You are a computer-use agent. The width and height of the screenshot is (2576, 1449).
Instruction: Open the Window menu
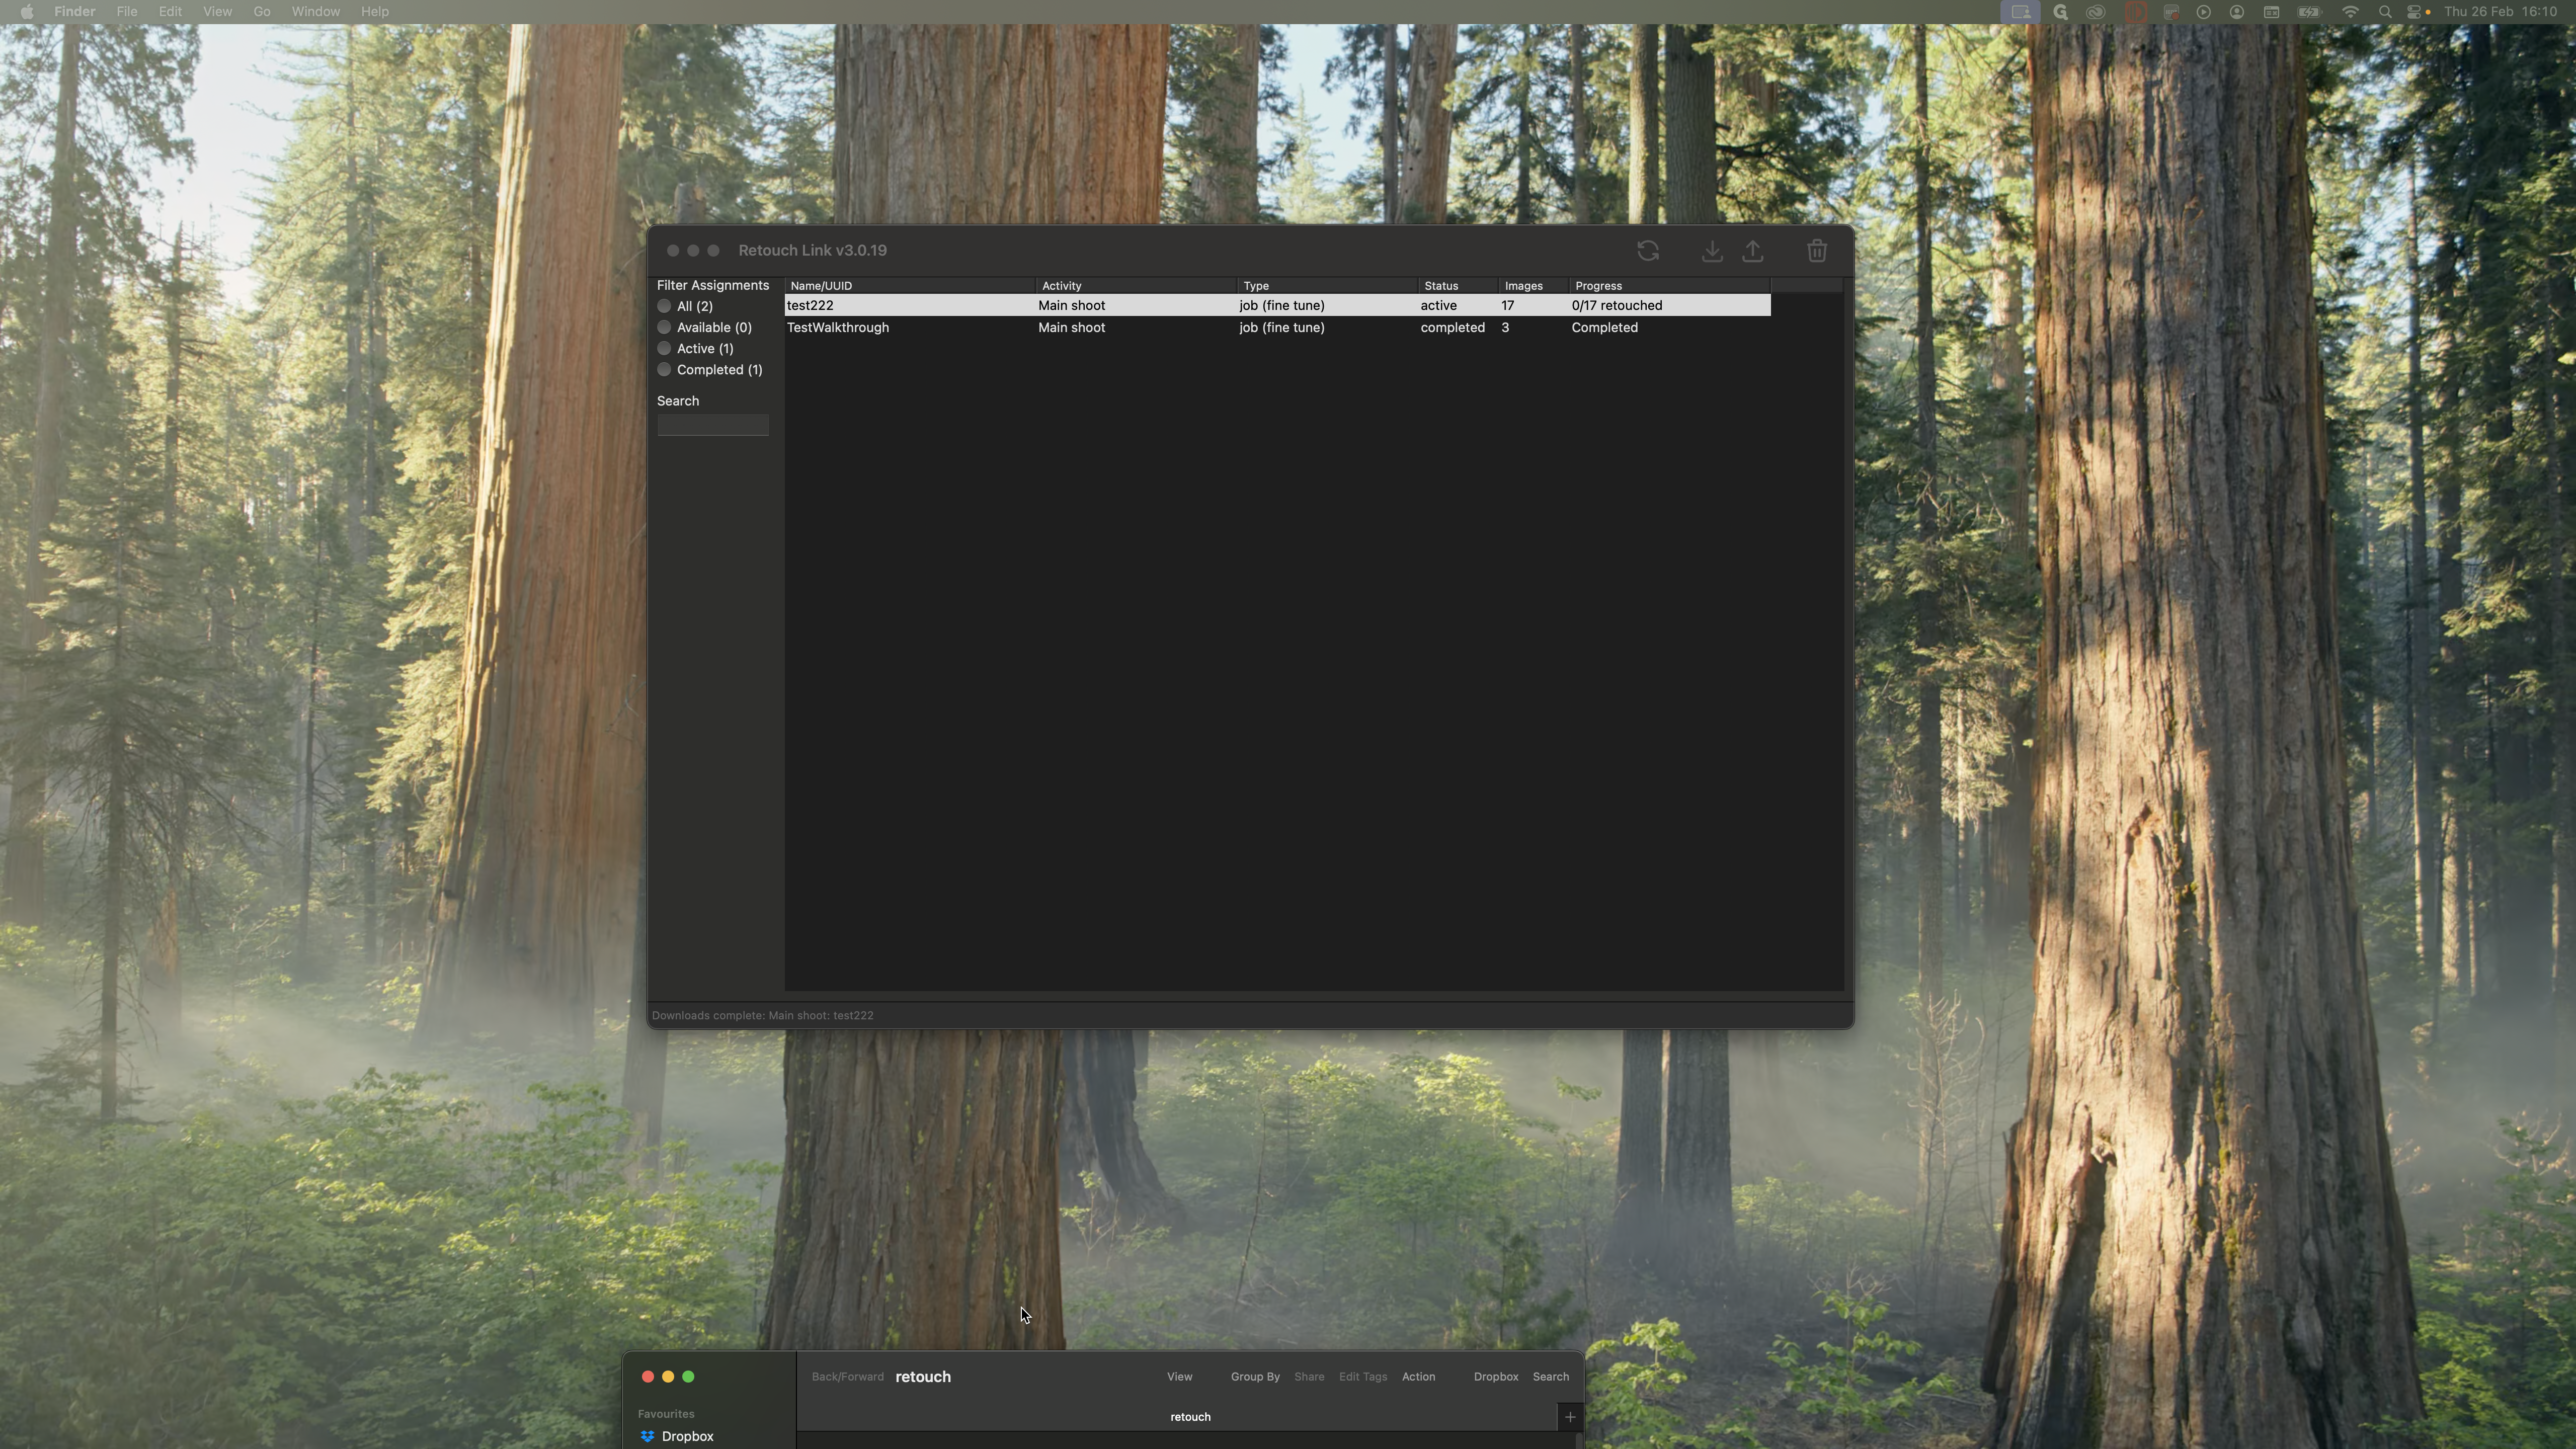(315, 12)
